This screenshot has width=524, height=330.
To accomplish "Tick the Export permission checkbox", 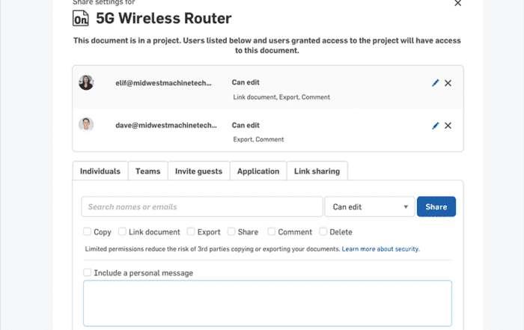I will [191, 231].
